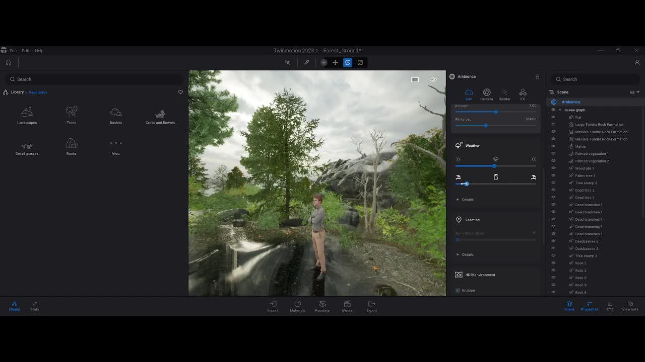Select the FX section of the Ambience panel
The height and width of the screenshot is (362, 645).
click(x=523, y=94)
